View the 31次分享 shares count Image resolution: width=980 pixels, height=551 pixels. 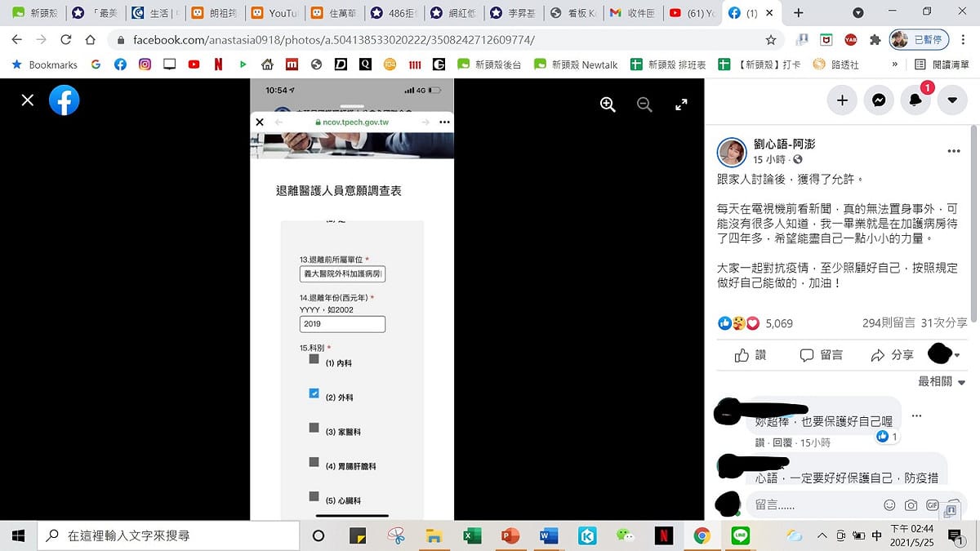944,323
